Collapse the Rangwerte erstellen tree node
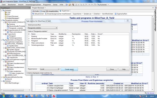The width and height of the screenshot is (157, 98). (x=2, y=20)
